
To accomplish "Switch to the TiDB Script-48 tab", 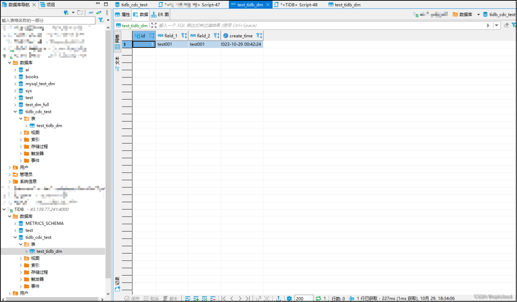I will (296, 5).
